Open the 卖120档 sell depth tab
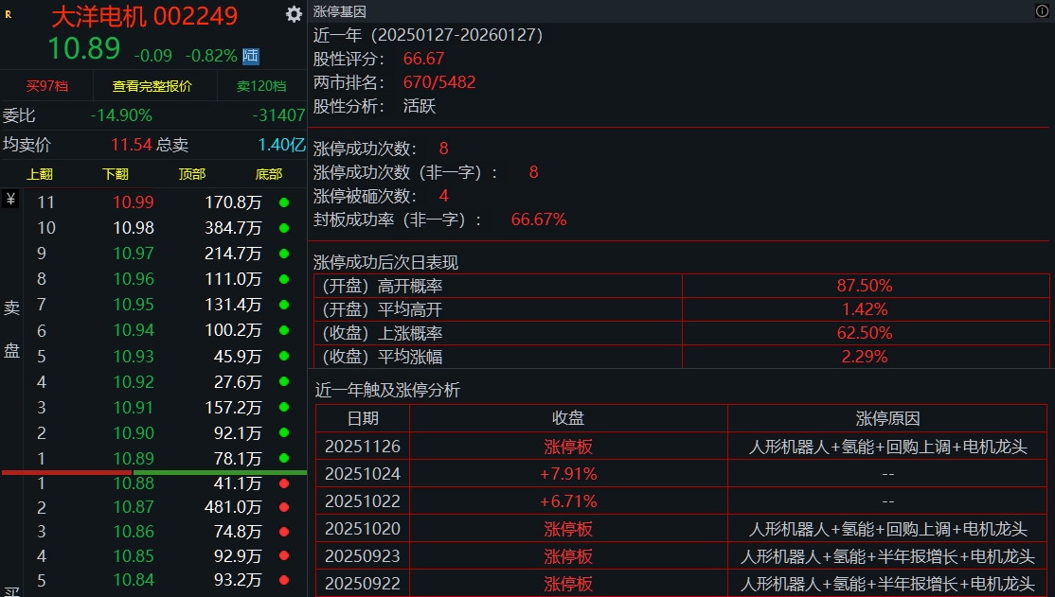1055x597 pixels. click(x=261, y=86)
